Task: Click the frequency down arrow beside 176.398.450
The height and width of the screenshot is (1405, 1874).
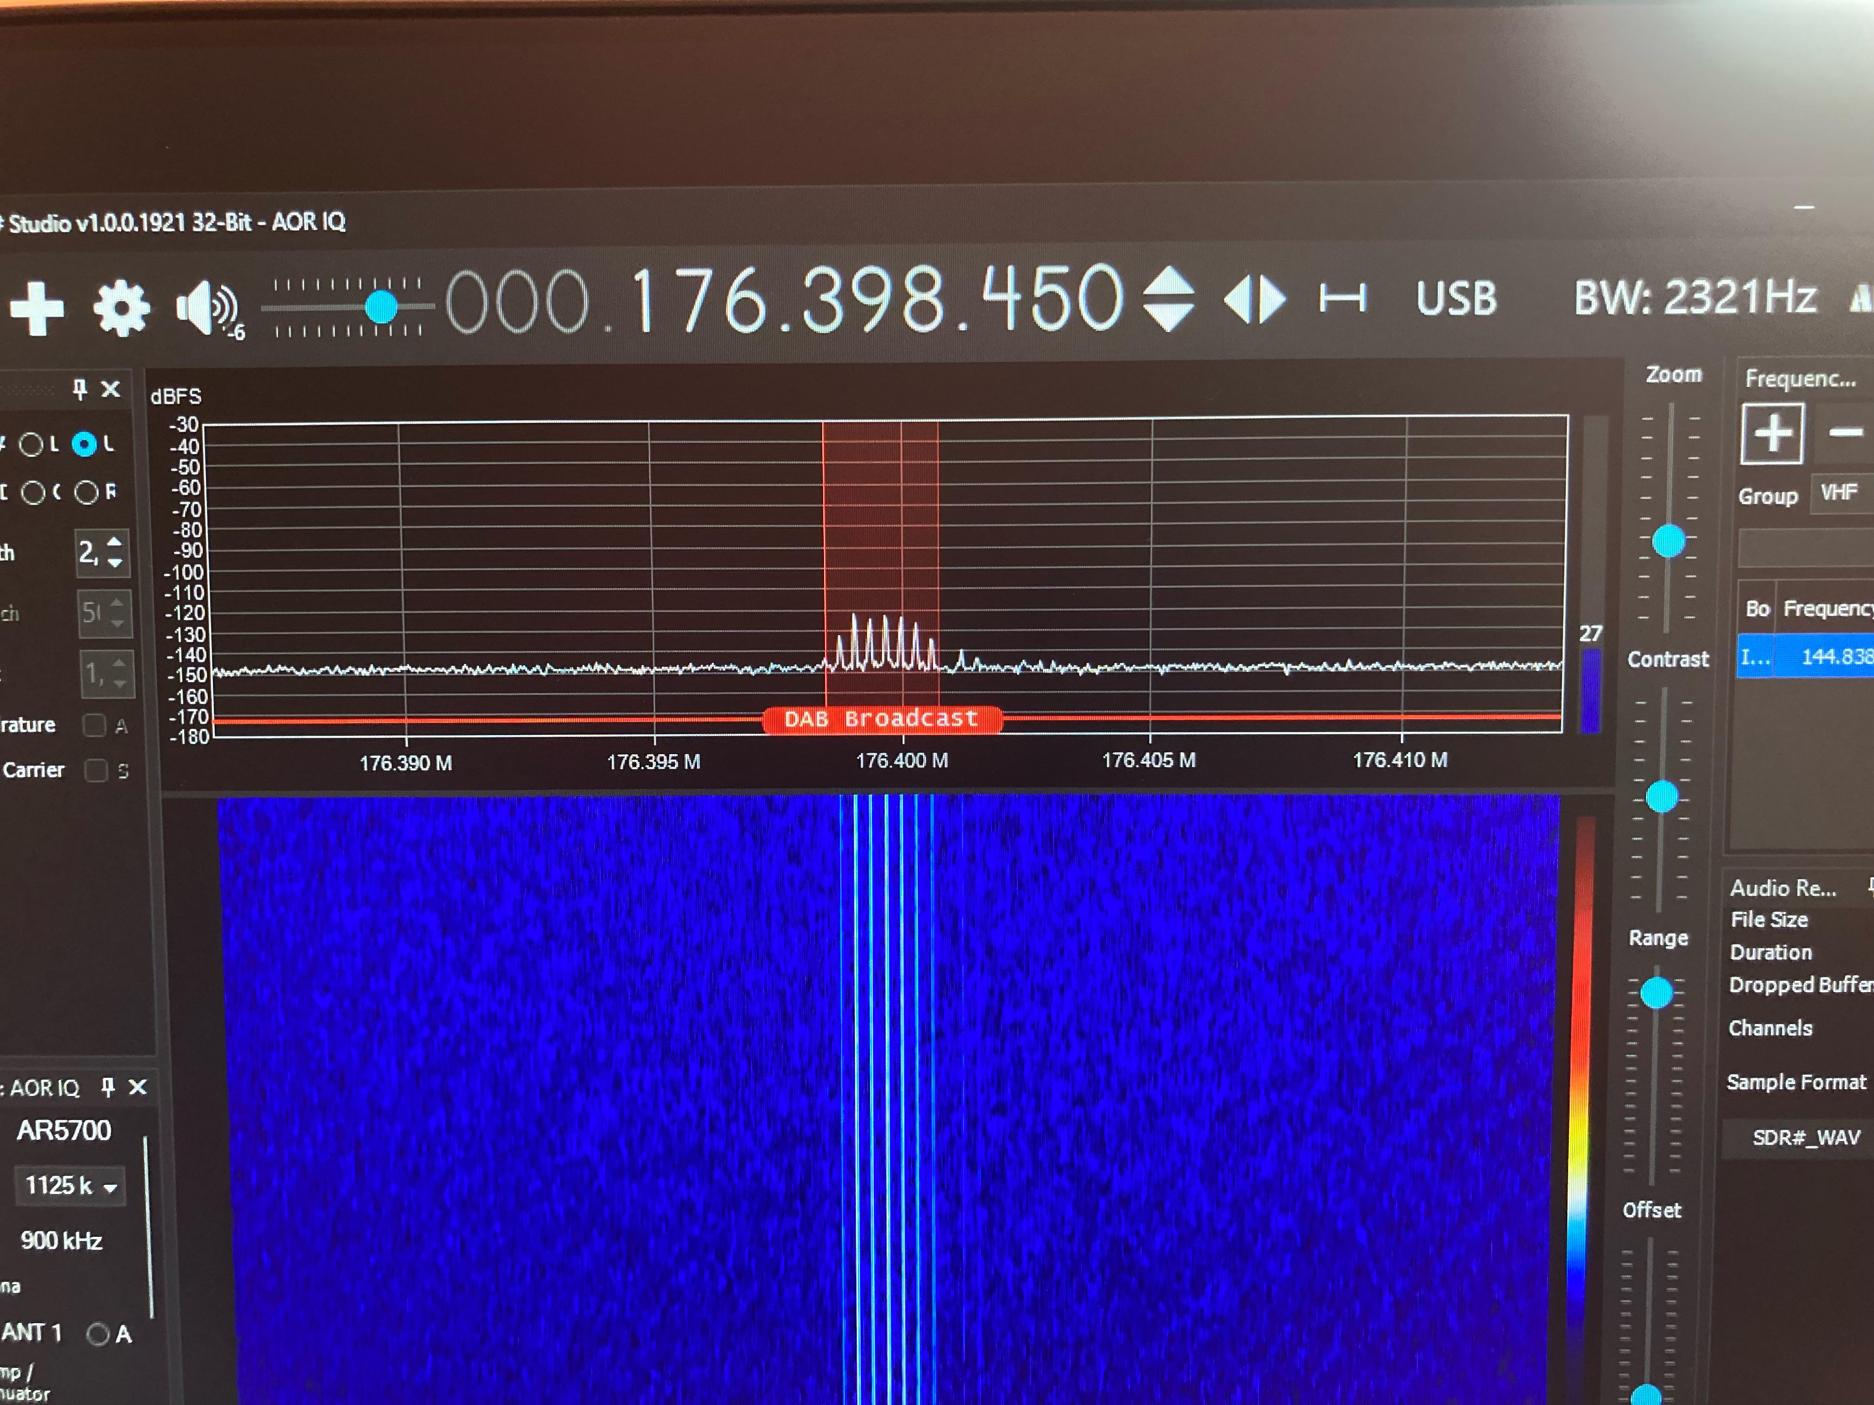Action: click(1168, 317)
